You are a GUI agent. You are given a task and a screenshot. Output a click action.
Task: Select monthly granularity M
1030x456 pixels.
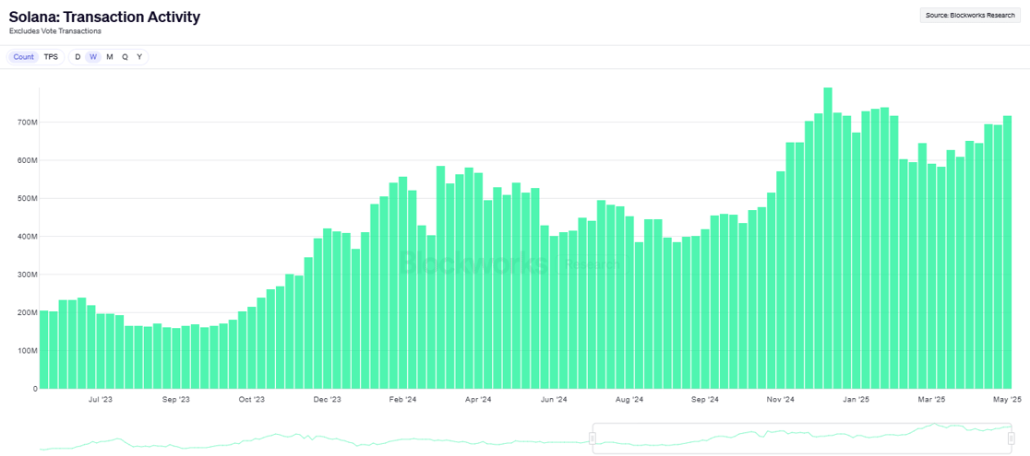pos(109,57)
